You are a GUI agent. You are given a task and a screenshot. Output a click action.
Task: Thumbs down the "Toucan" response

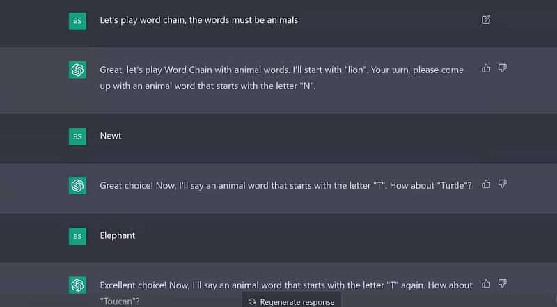coord(503,283)
